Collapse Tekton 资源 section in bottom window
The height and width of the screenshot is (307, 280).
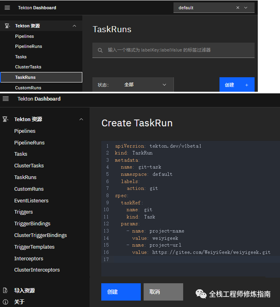click(81, 119)
